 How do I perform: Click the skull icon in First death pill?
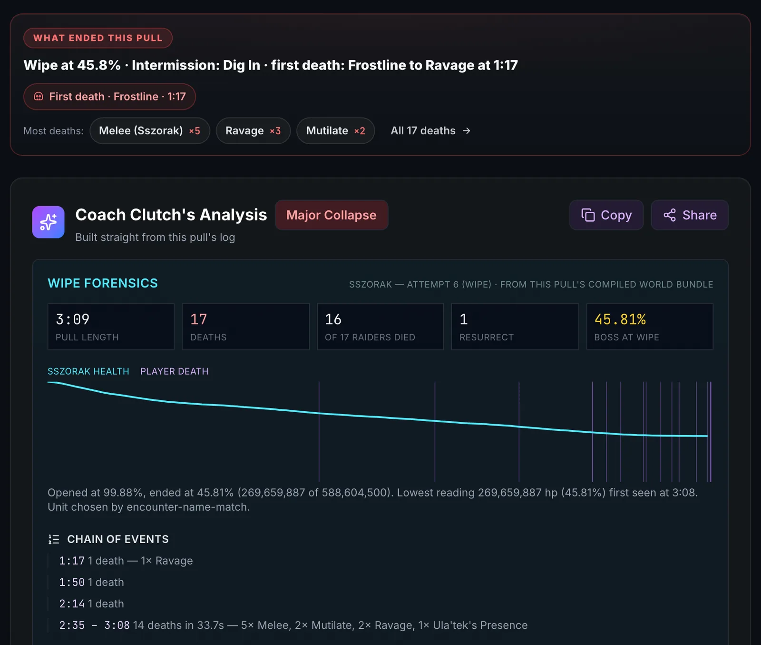pos(39,97)
